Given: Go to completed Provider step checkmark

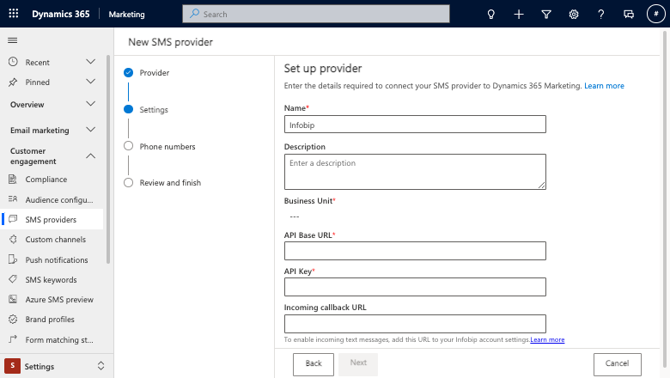Looking at the screenshot, I should [128, 73].
